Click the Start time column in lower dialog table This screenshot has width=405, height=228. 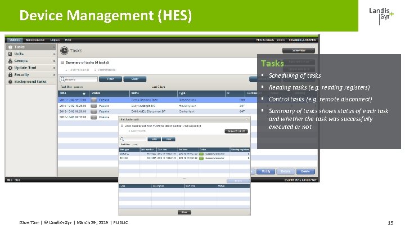(200, 186)
